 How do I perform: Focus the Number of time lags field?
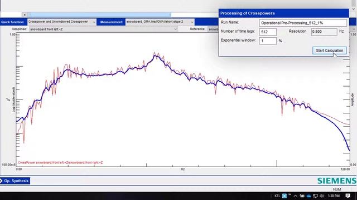268,32
